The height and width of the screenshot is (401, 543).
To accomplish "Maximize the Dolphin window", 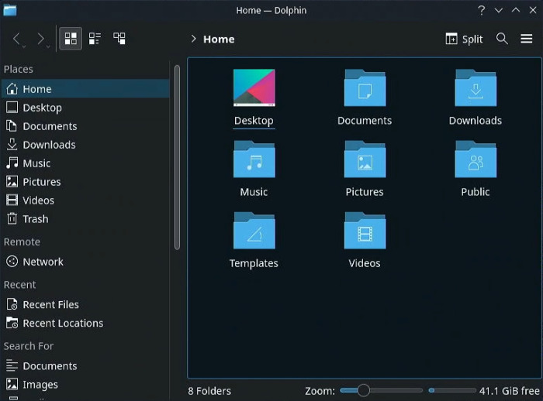I will click(x=516, y=10).
